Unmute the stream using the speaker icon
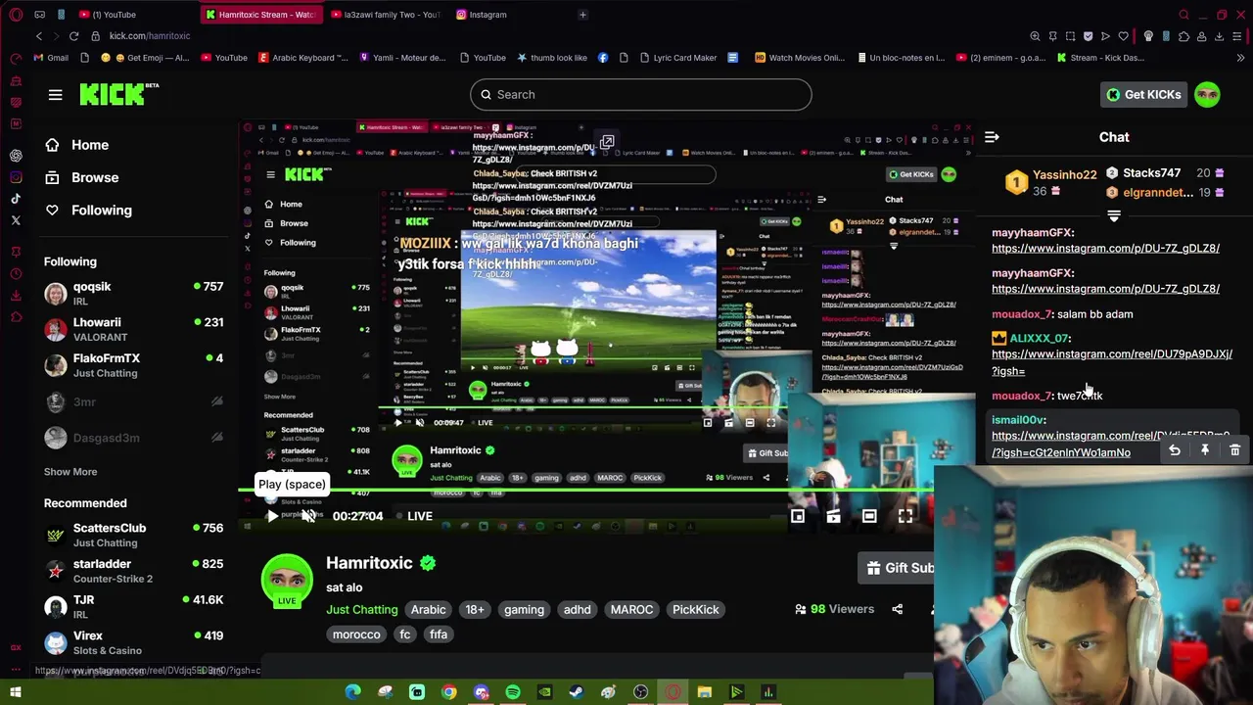1253x705 pixels. pyautogui.click(x=308, y=516)
